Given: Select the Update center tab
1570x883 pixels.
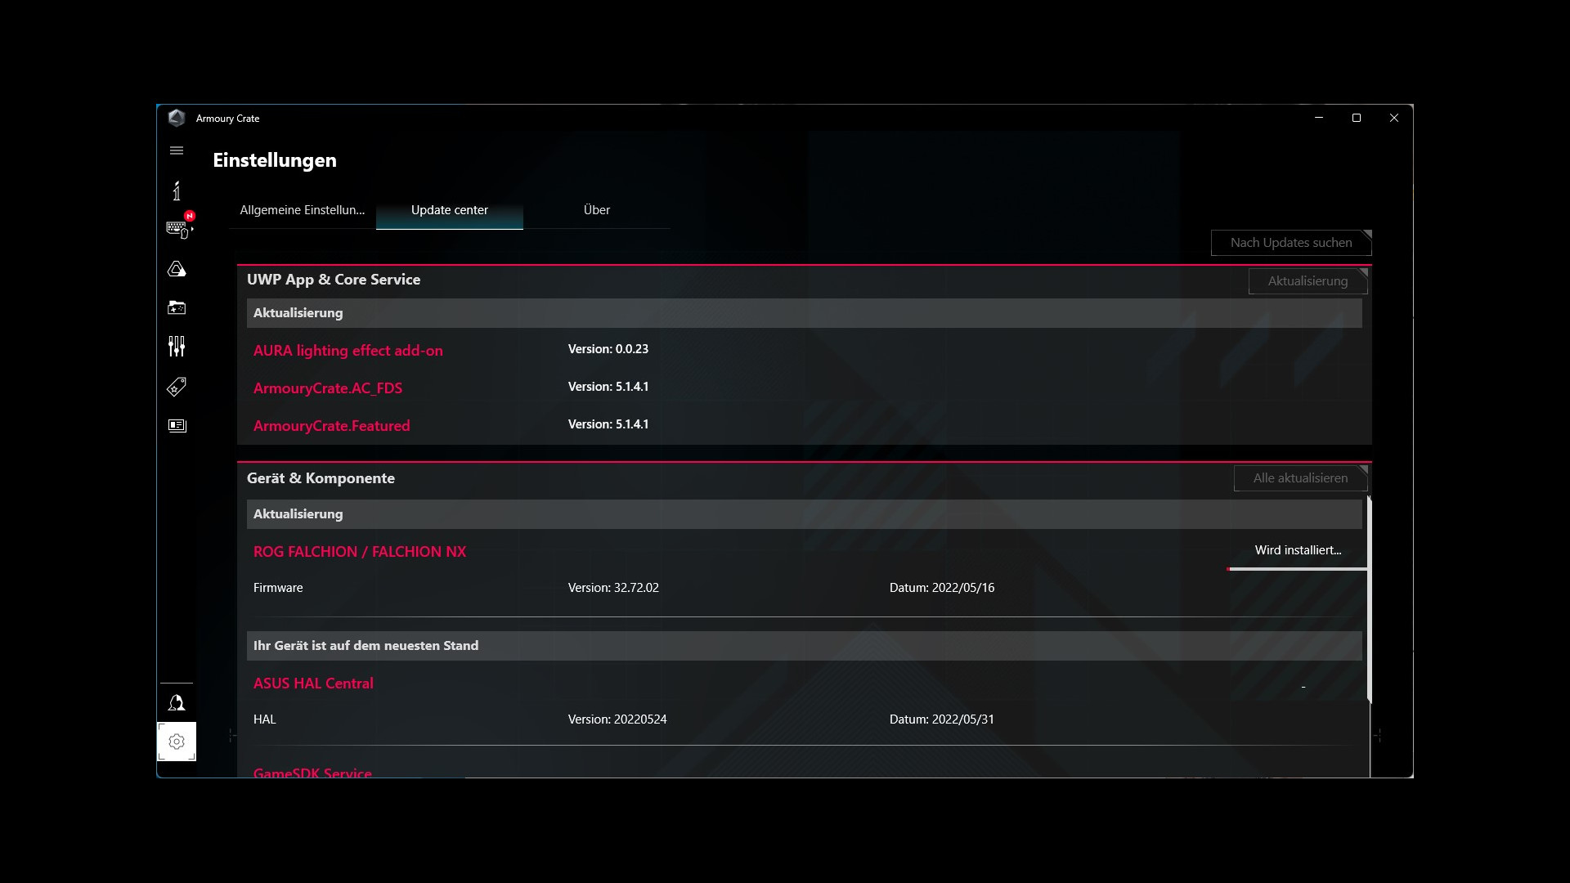Looking at the screenshot, I should [450, 210].
